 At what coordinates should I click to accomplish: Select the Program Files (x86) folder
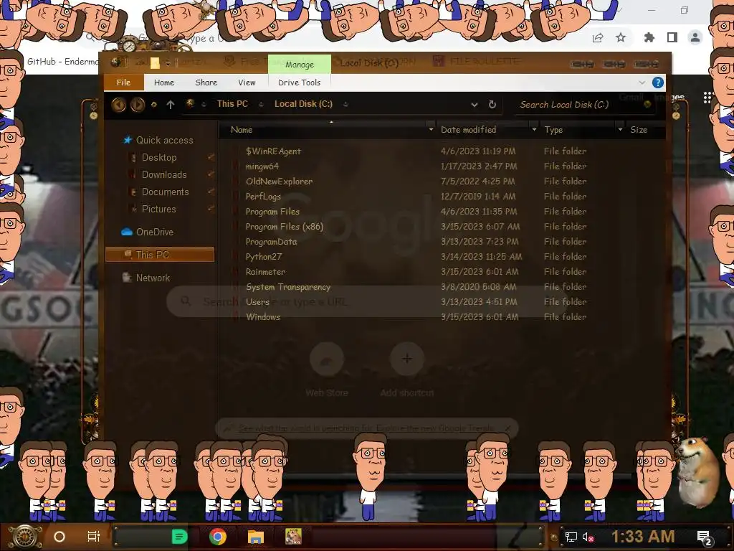pyautogui.click(x=284, y=226)
